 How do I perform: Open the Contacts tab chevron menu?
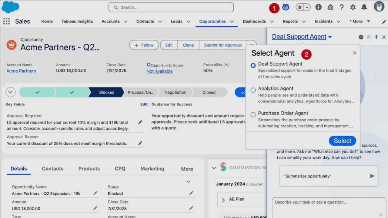[160, 21]
